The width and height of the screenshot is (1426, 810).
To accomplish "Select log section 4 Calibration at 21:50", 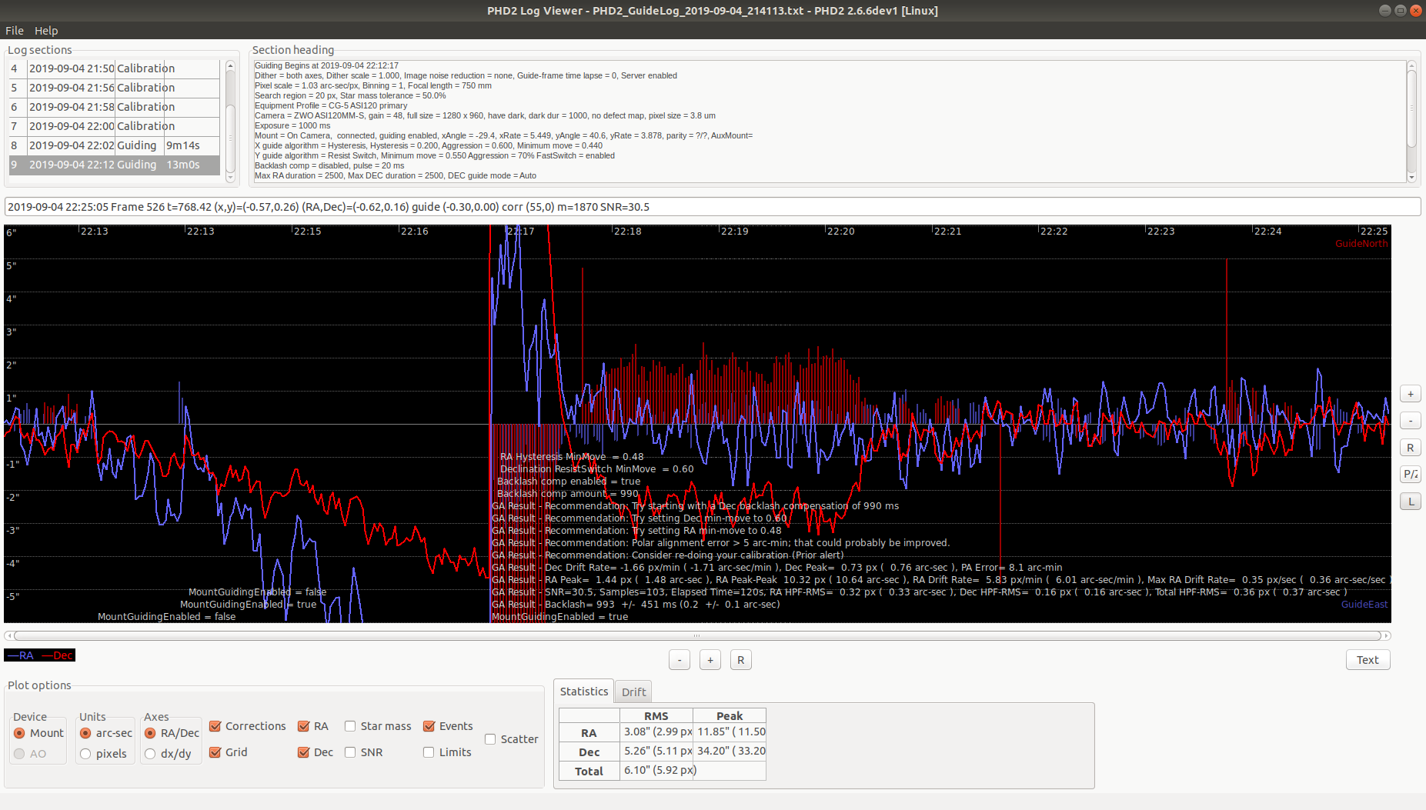I will pos(114,68).
